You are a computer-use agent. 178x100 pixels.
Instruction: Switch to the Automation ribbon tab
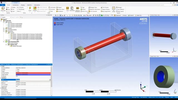click(x=37, y=5)
